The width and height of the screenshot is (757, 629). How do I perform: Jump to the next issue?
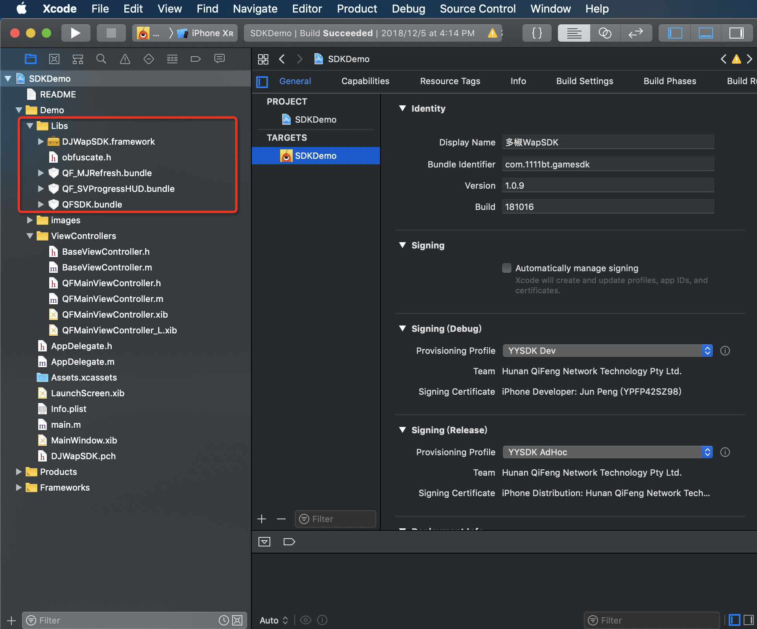coord(750,59)
